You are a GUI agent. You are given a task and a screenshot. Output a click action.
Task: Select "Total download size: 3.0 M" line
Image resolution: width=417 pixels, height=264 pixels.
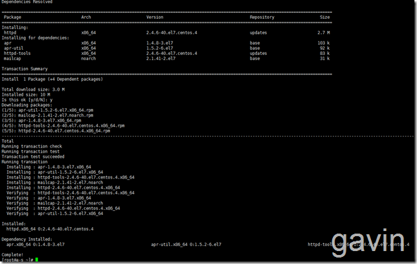coord(33,90)
